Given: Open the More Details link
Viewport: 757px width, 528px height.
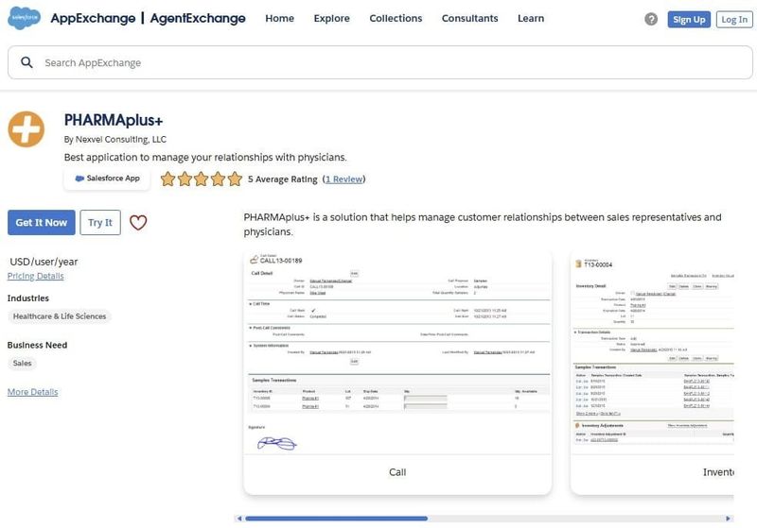Looking at the screenshot, I should point(32,392).
